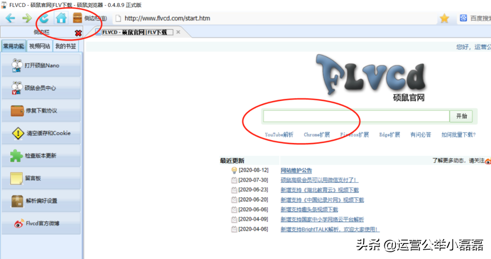Open the 留言板 sidebar item
Image resolution: width=491 pixels, height=259 pixels.
pos(41,178)
